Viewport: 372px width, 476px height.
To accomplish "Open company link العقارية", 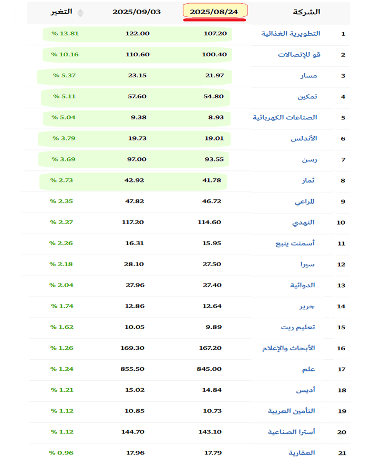I will coord(302,453).
